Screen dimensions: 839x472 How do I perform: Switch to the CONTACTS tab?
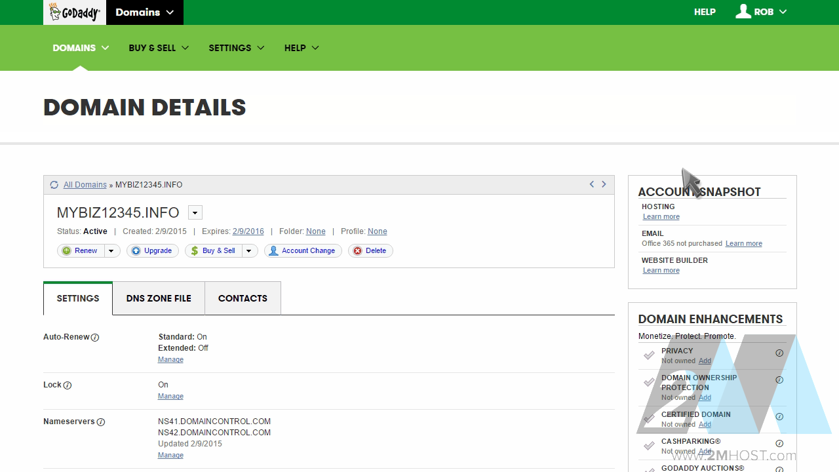pos(243,298)
